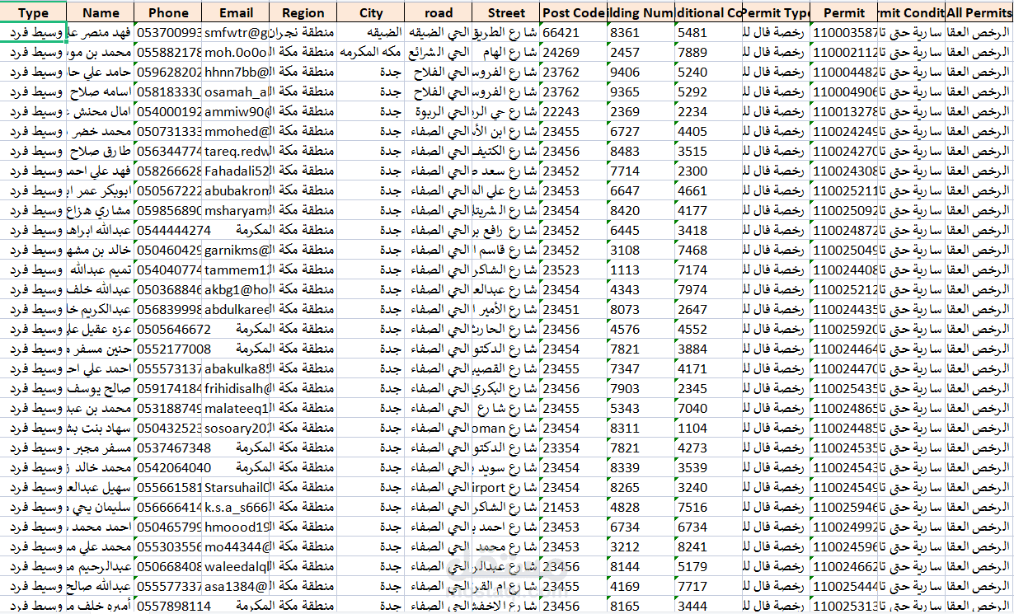Select permit cell starting 110003587
The height and width of the screenshot is (614, 1014).
[x=844, y=32]
